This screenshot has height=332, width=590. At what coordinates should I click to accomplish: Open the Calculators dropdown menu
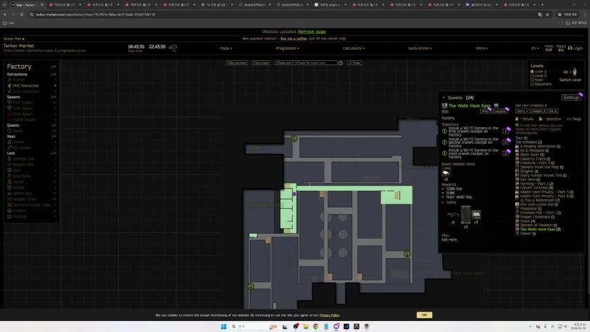click(353, 48)
